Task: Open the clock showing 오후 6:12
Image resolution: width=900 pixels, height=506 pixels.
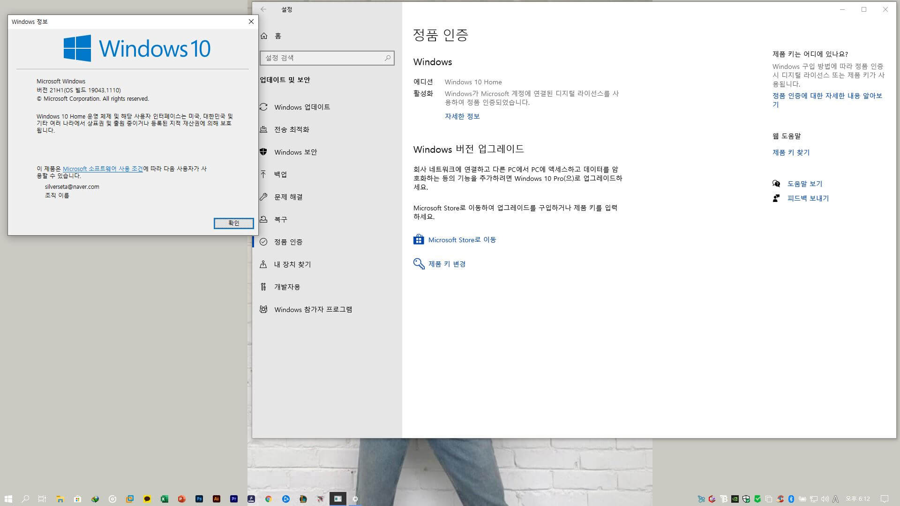Action: click(x=858, y=499)
